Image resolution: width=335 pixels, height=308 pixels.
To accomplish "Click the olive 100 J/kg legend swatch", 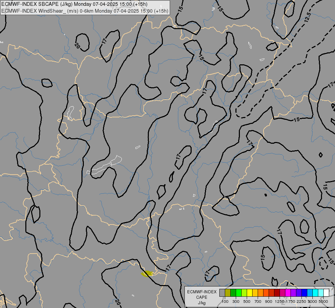I will [228, 293].
